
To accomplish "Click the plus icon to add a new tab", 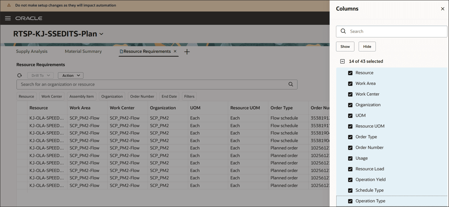I will [x=187, y=51].
